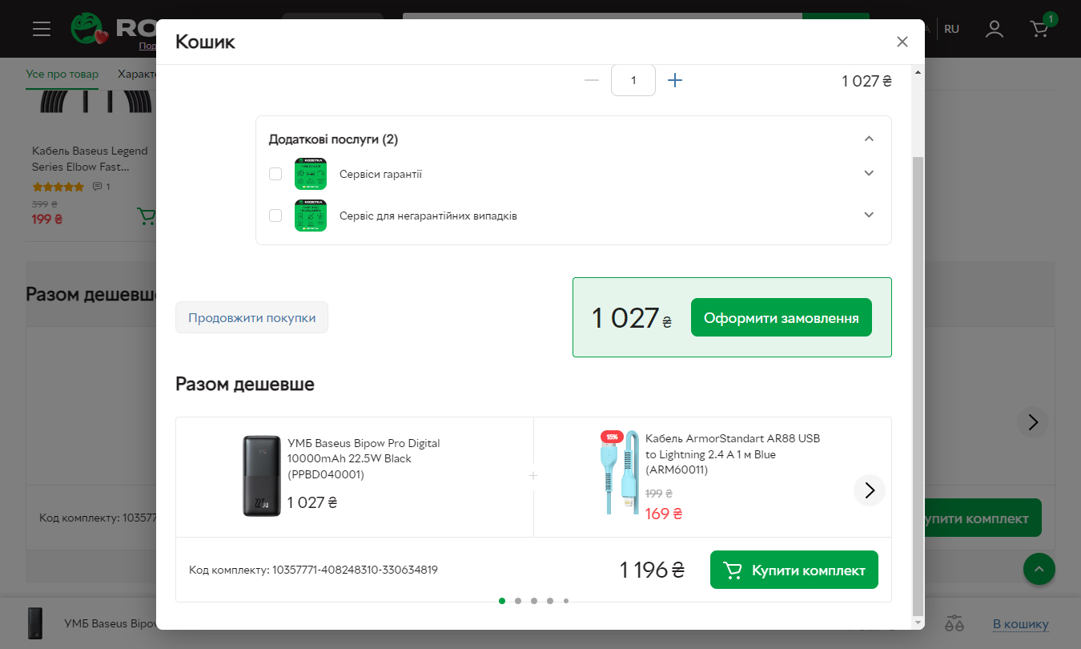1081x649 pixels.
Task: Select the fourth carousel dot indicator
Action: pyautogui.click(x=550, y=600)
